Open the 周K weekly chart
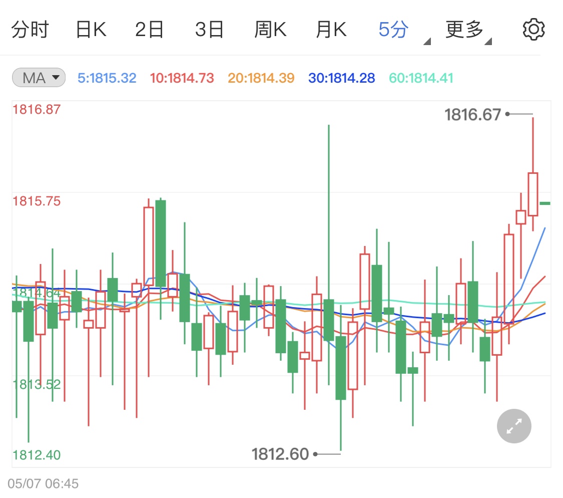Screen dimensions: 563x498 270,30
